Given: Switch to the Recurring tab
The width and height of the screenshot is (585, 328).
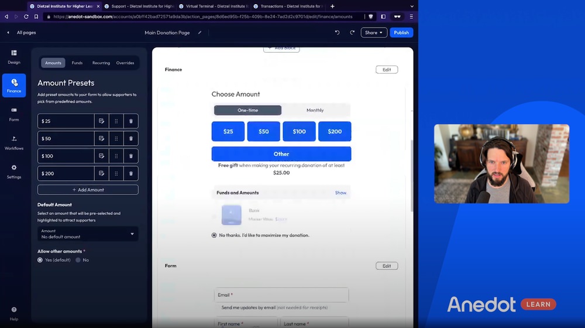Looking at the screenshot, I should pyautogui.click(x=101, y=63).
